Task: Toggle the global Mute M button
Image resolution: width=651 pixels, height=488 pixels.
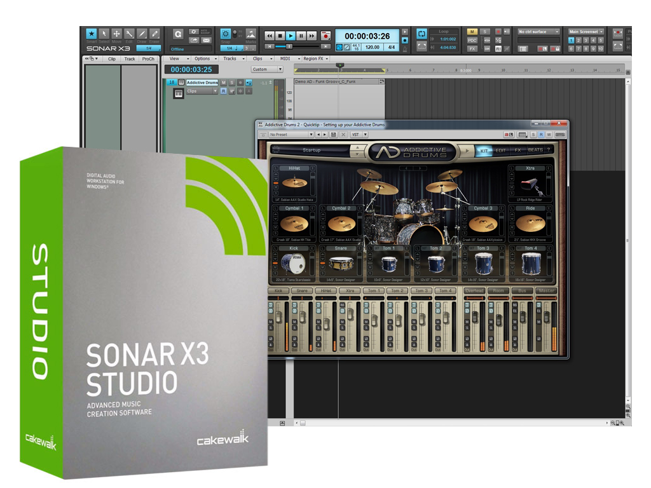Action: [x=472, y=31]
